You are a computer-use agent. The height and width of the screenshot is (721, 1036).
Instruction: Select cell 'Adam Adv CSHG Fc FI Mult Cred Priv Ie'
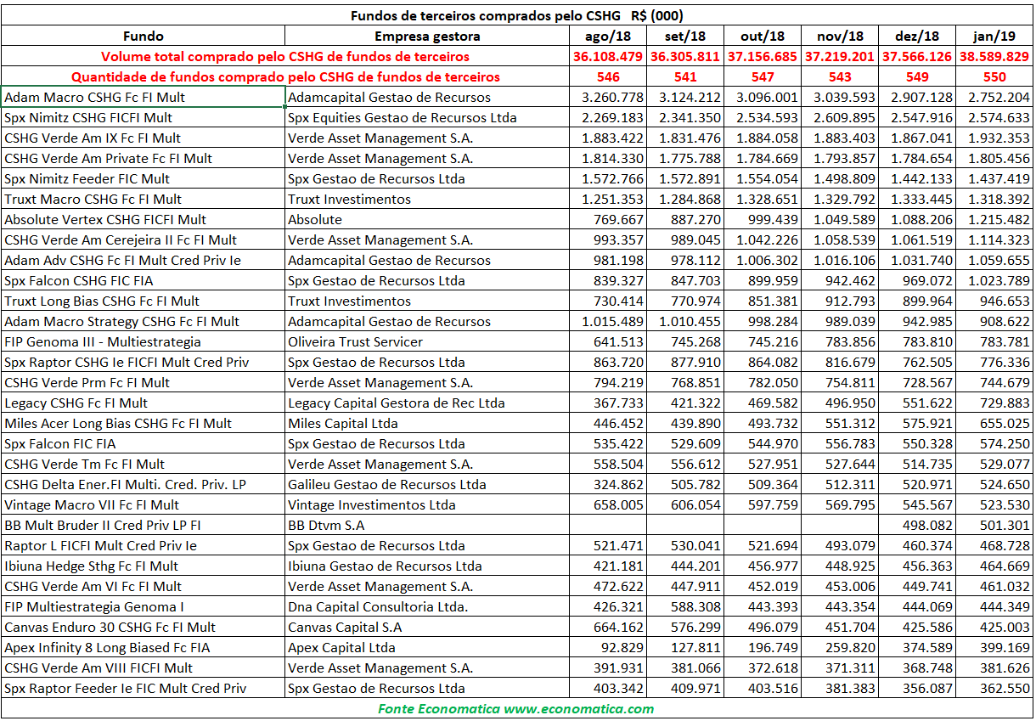click(x=143, y=261)
